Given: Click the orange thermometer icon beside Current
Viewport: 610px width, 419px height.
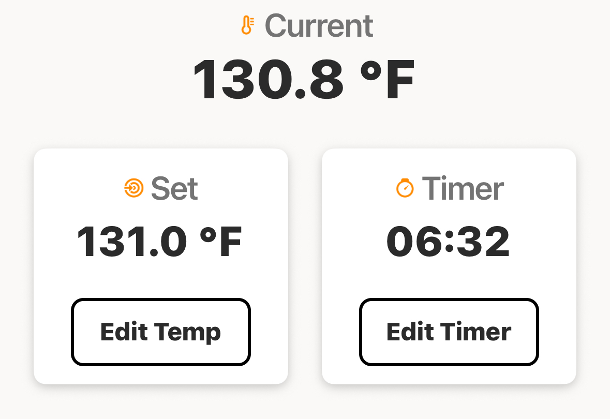Looking at the screenshot, I should click(247, 25).
